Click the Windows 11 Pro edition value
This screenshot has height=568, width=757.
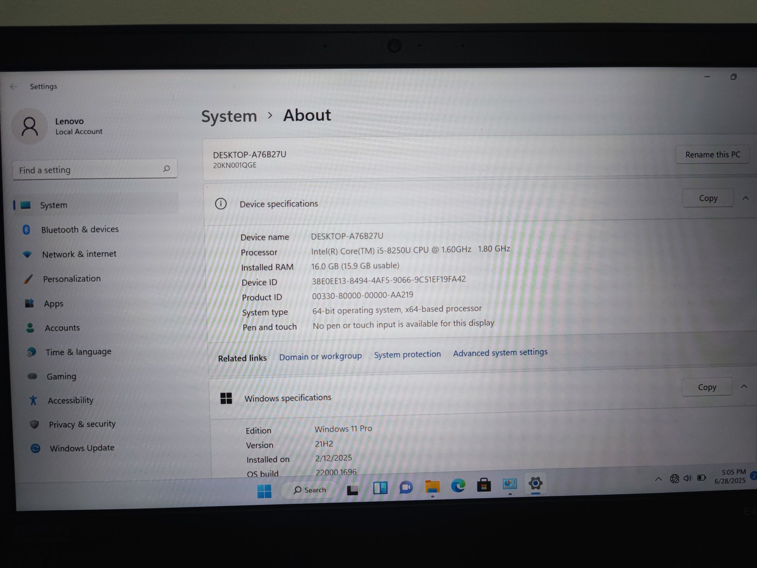(343, 429)
